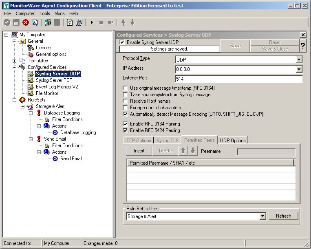This screenshot has width=311, height=249.
Task: Click the networked computers toolbar icon
Action: click(48, 22)
